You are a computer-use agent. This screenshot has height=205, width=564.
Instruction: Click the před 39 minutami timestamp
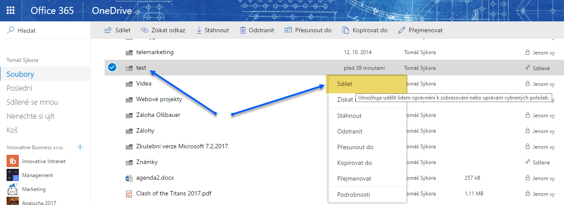tap(364, 68)
